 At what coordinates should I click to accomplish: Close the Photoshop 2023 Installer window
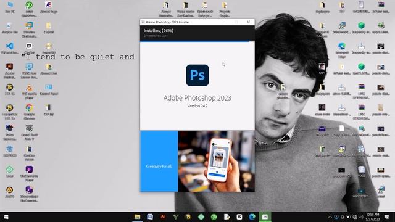248,22
